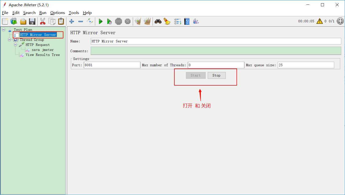Select Test Plan in the tree

point(23,30)
